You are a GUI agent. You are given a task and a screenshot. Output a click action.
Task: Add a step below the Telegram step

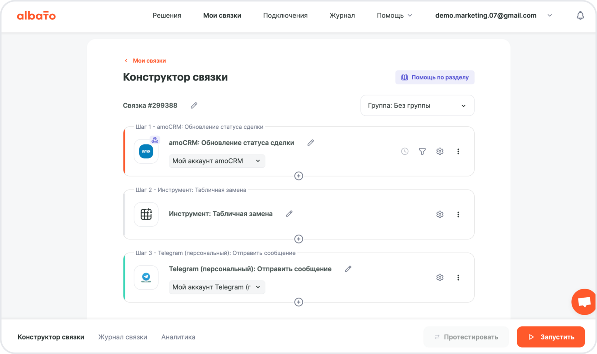click(298, 302)
